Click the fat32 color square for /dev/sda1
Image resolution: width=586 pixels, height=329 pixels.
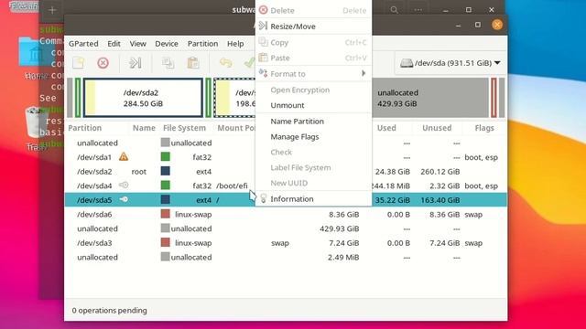(x=165, y=156)
